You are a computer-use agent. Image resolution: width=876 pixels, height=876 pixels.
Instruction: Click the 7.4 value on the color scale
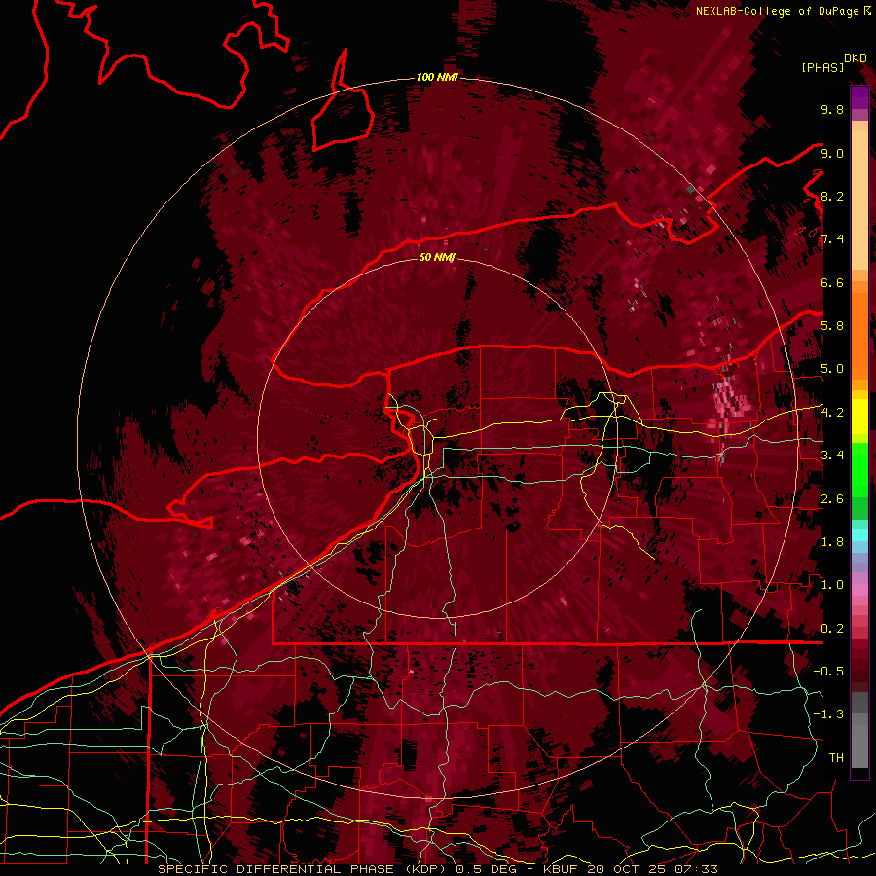pyautogui.click(x=832, y=239)
